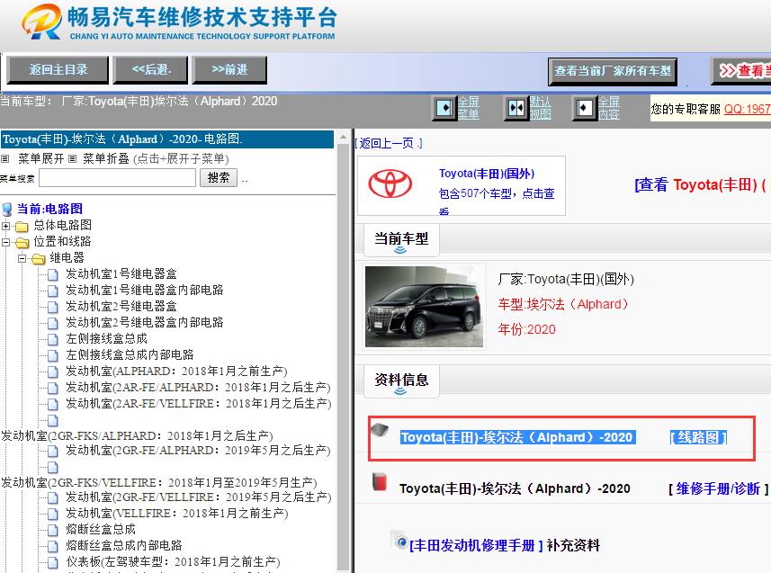Click the left panel vertical scrollbar
Screen dimensions: 771x573
[x=343, y=356]
